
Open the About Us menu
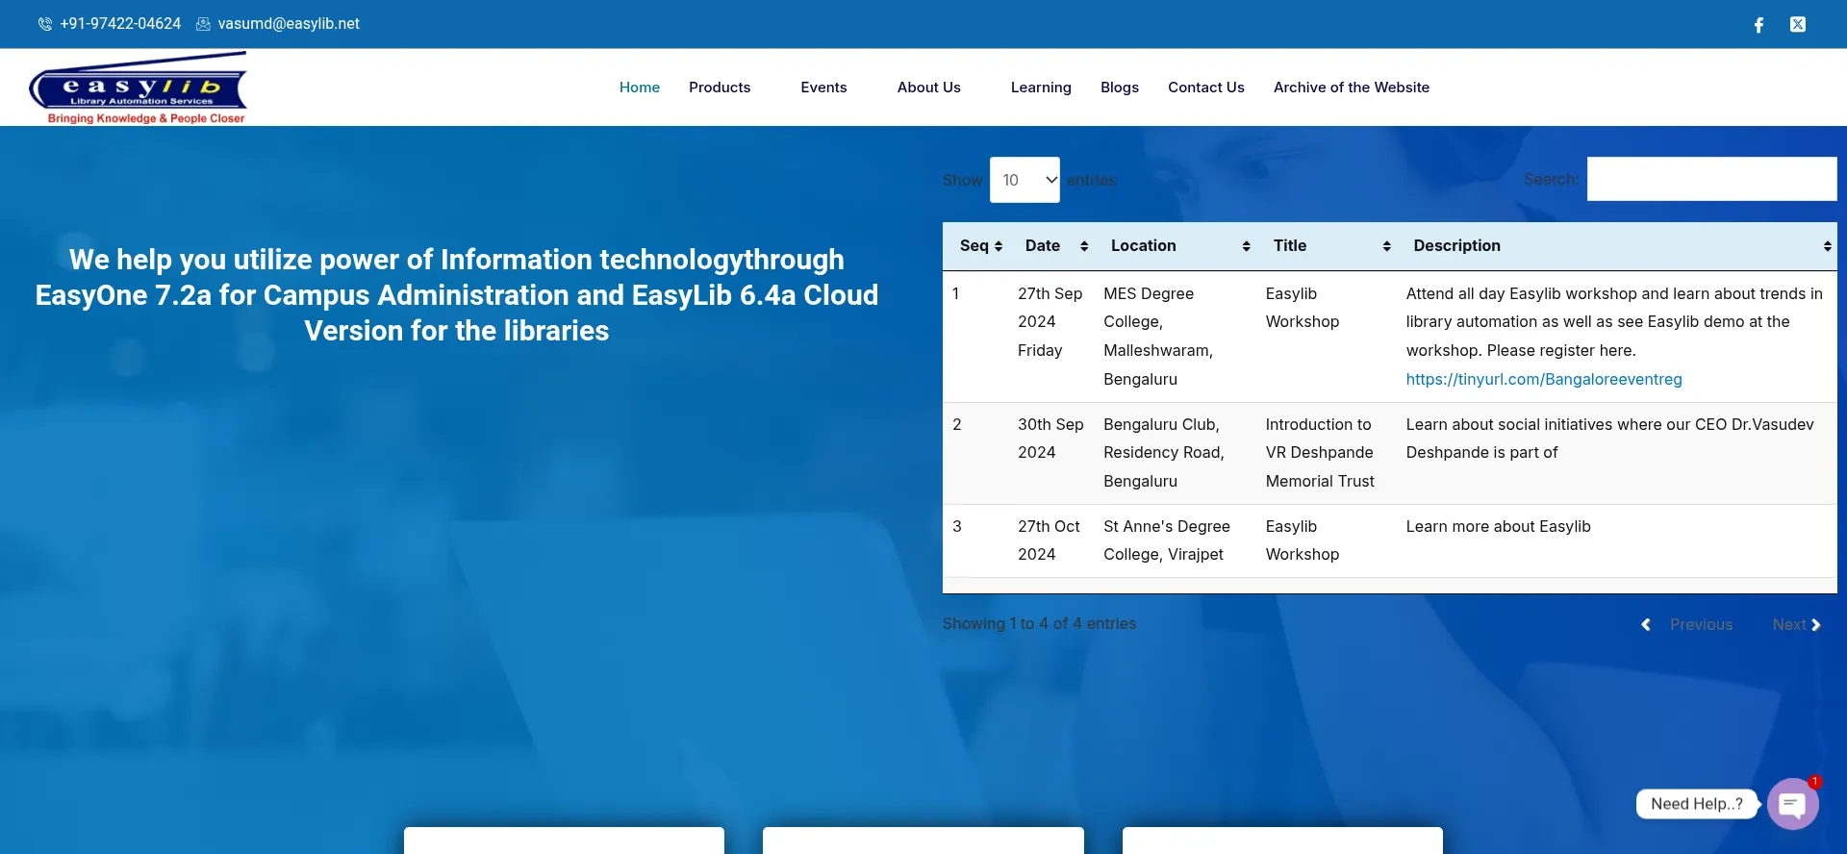tap(929, 88)
